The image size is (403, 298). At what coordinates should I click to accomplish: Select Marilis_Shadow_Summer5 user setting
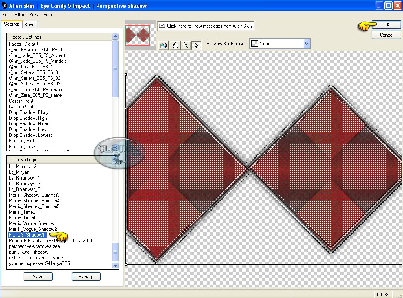[x=34, y=206]
